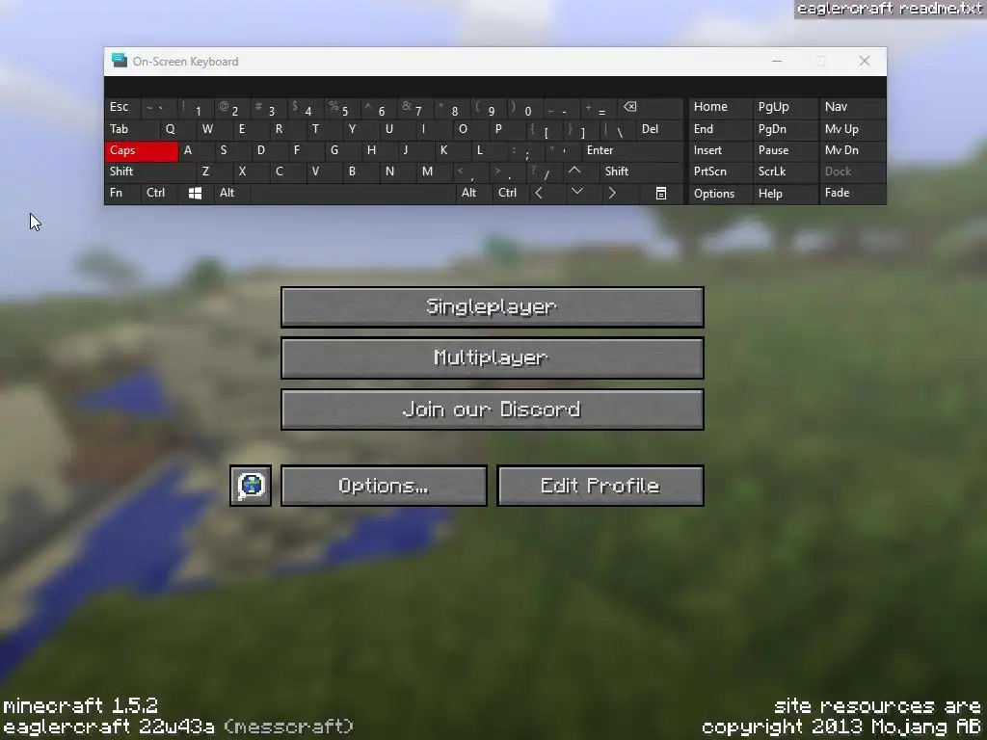Screen dimensions: 987x740
Task: Toggle the ScrLk key
Action: click(x=785, y=172)
